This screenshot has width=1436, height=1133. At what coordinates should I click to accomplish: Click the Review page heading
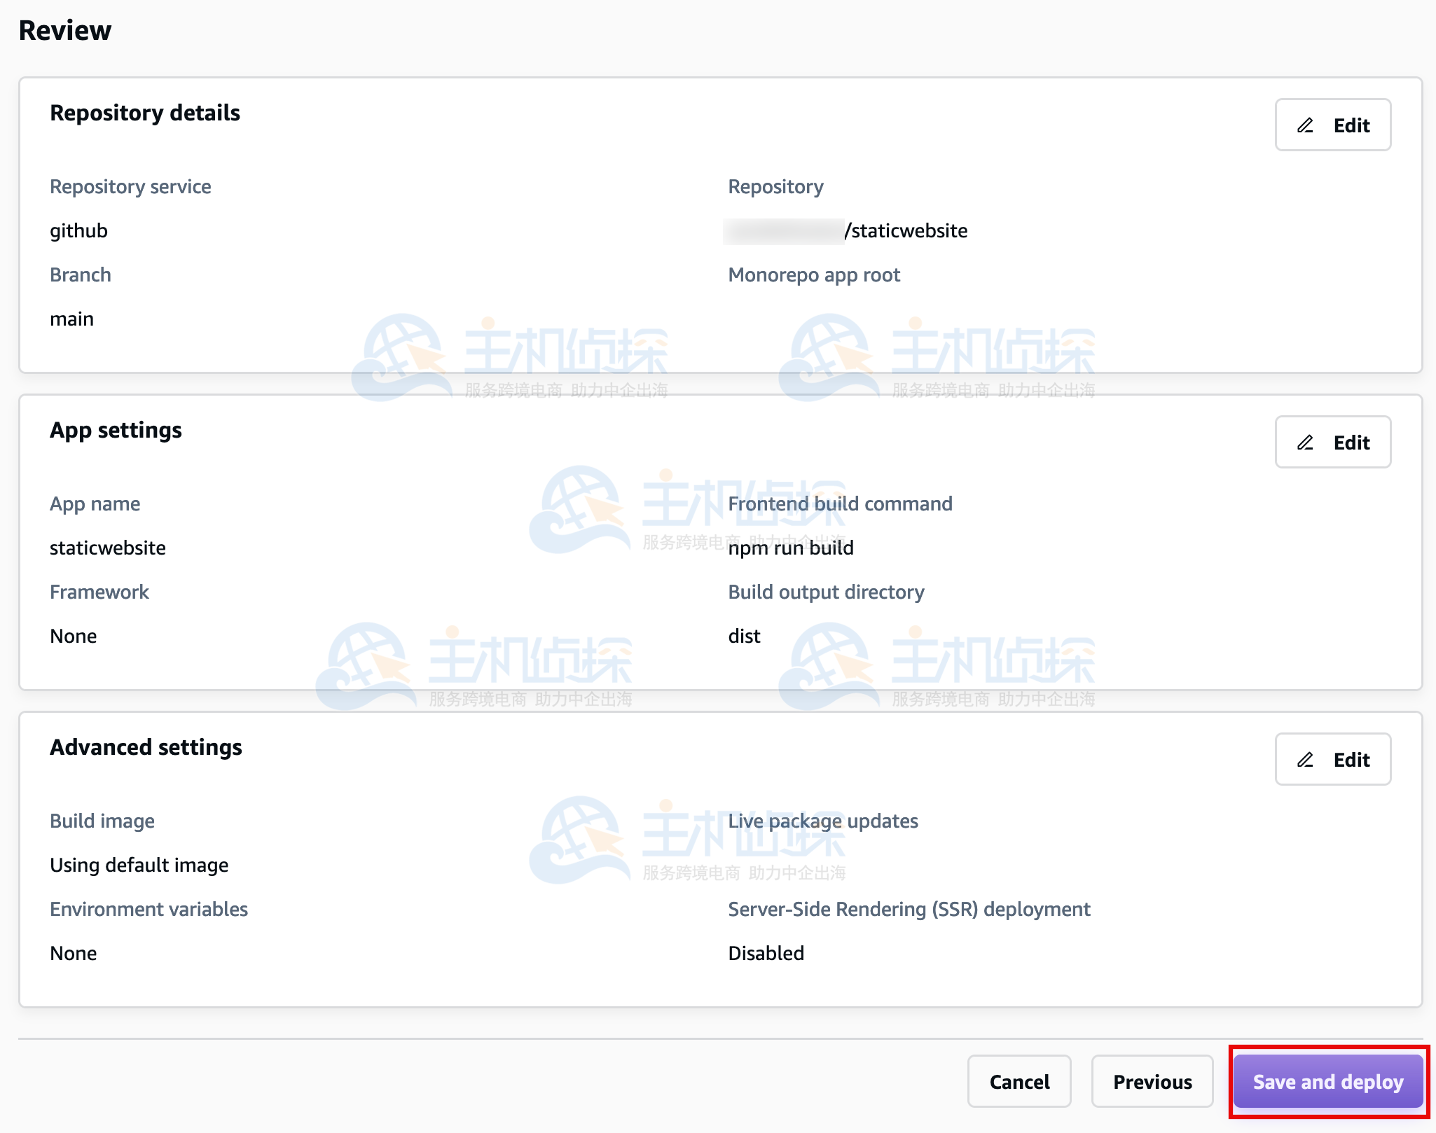click(65, 30)
